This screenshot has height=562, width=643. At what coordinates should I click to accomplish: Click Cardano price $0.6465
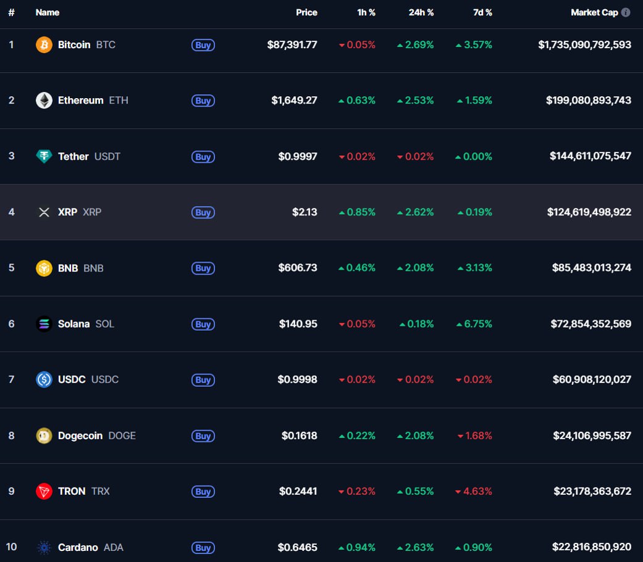(297, 548)
